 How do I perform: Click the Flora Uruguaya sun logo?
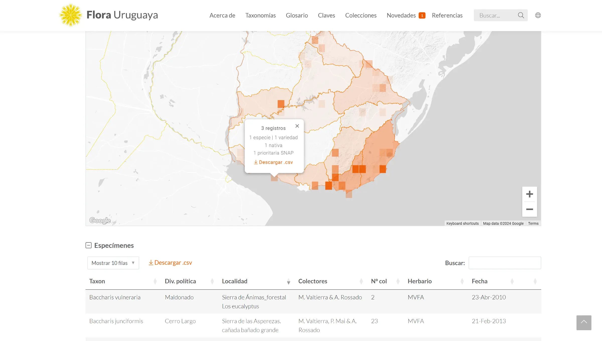pyautogui.click(x=70, y=15)
